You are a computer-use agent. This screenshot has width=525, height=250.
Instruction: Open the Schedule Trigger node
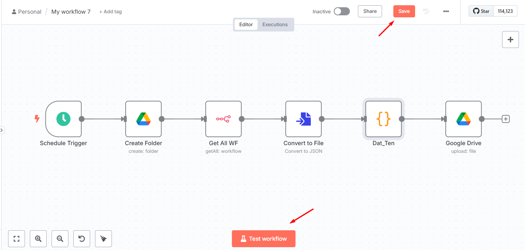click(64, 119)
